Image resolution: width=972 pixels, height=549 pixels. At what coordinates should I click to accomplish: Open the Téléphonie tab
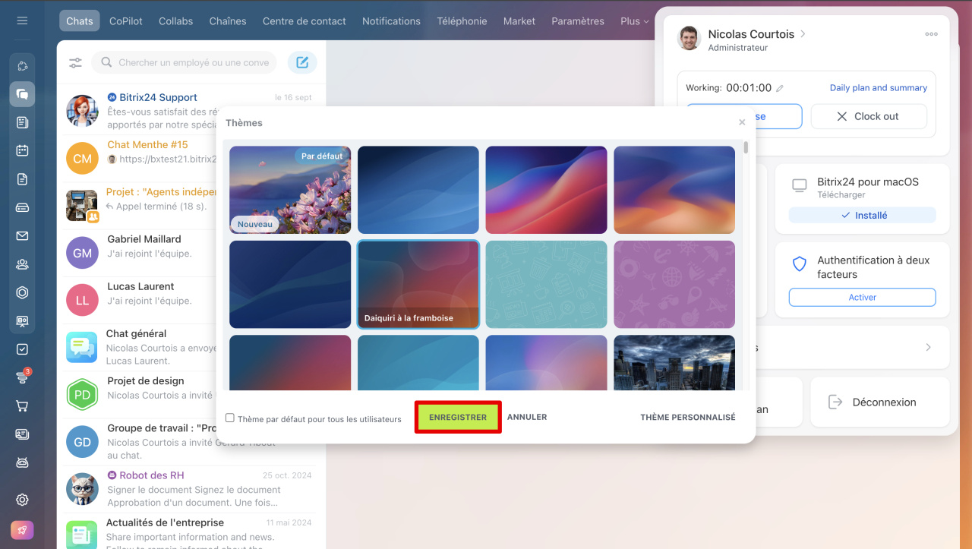462,21
